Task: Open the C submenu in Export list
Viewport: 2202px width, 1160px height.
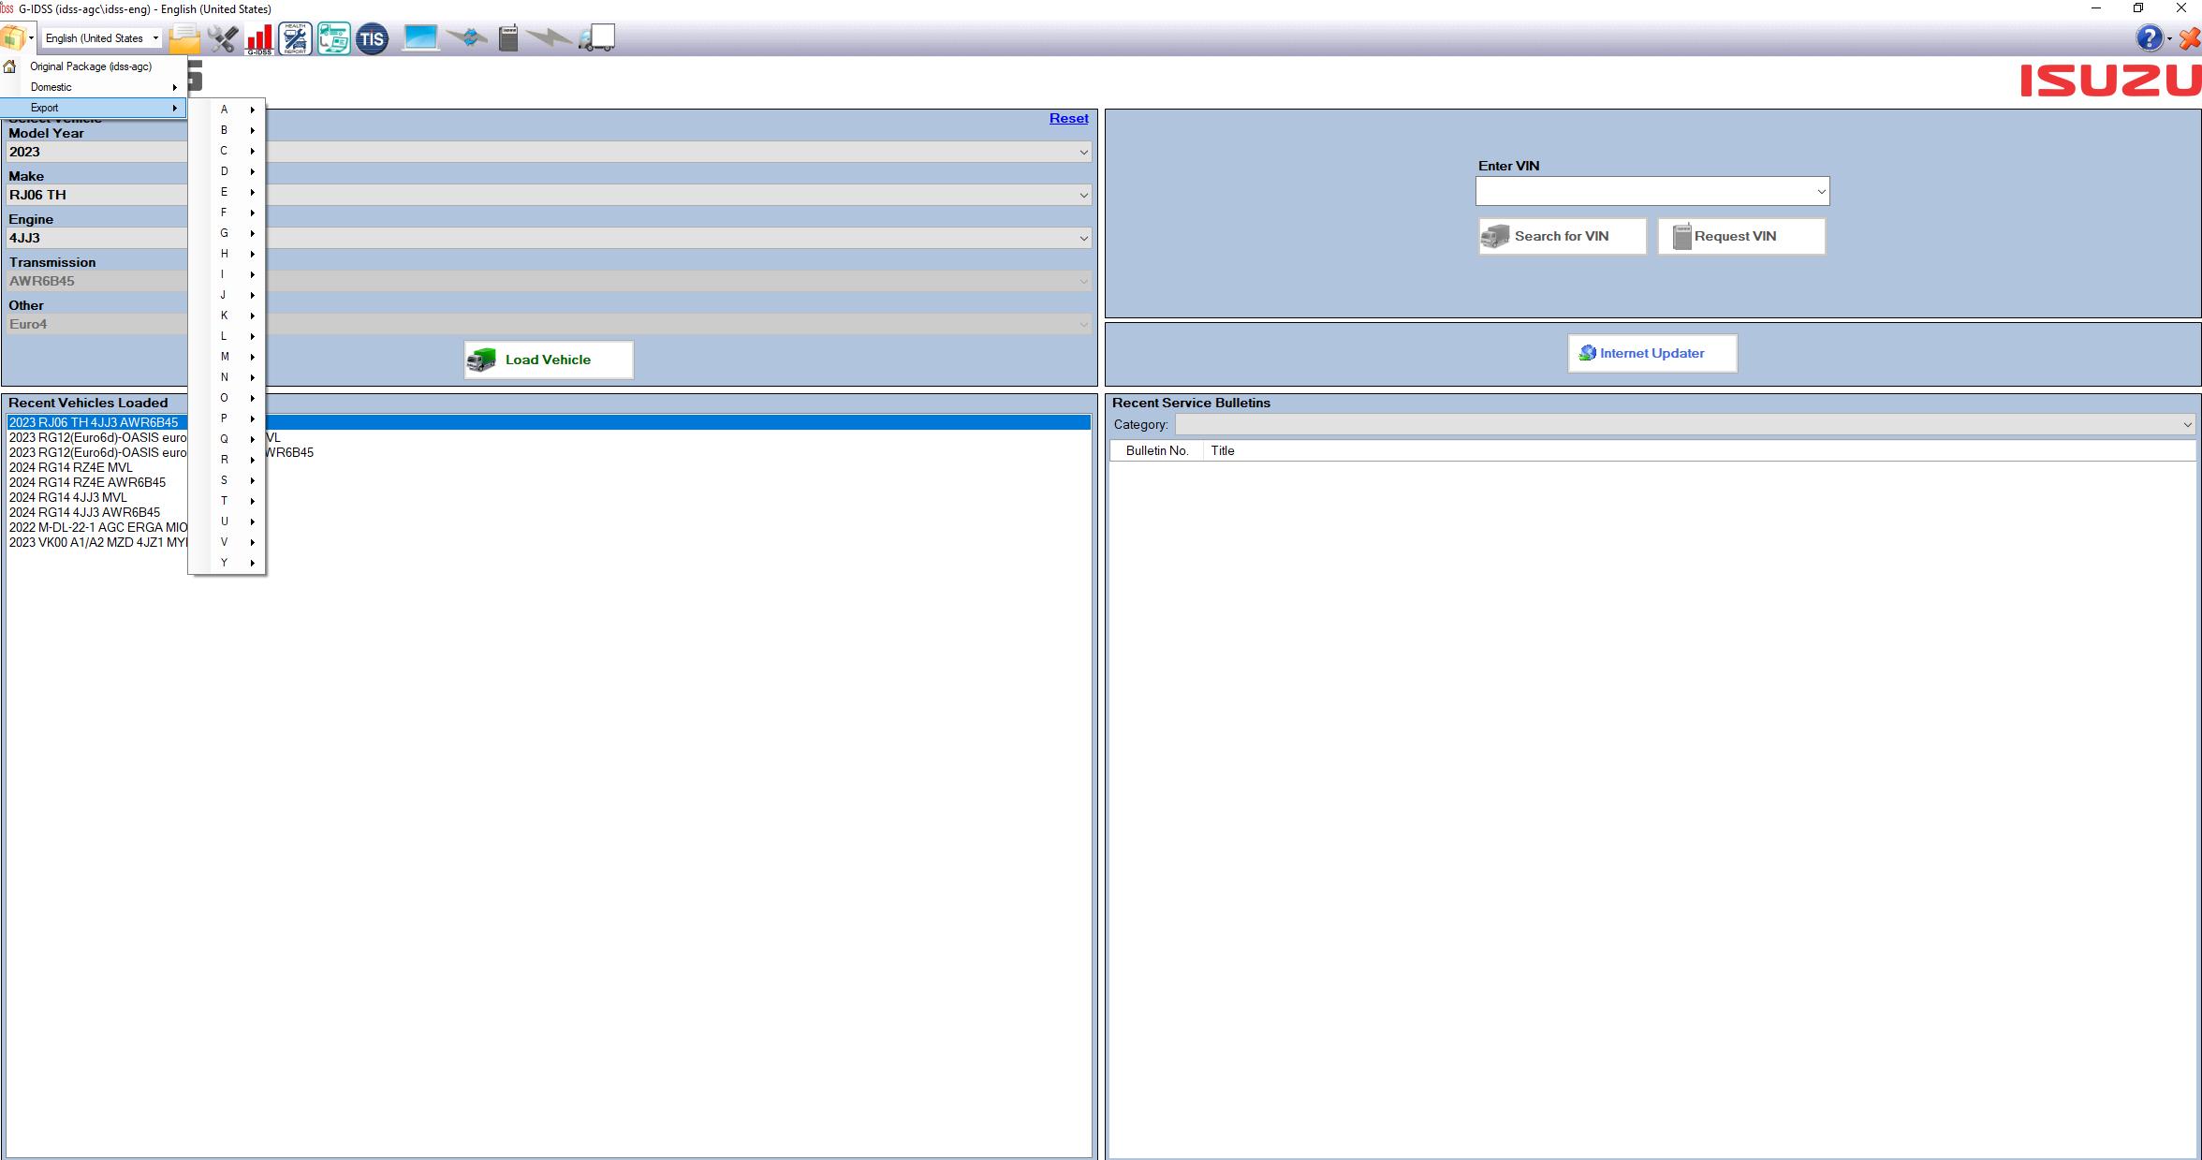Action: click(228, 151)
